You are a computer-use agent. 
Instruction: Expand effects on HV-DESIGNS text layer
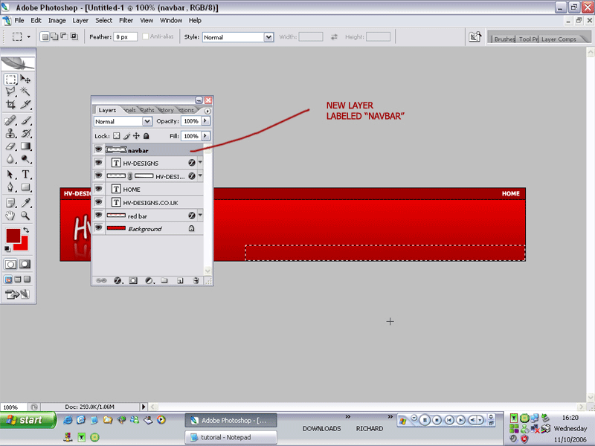200,162
